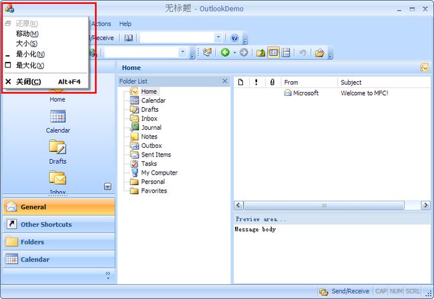Click the page icon column header

[x=241, y=83]
